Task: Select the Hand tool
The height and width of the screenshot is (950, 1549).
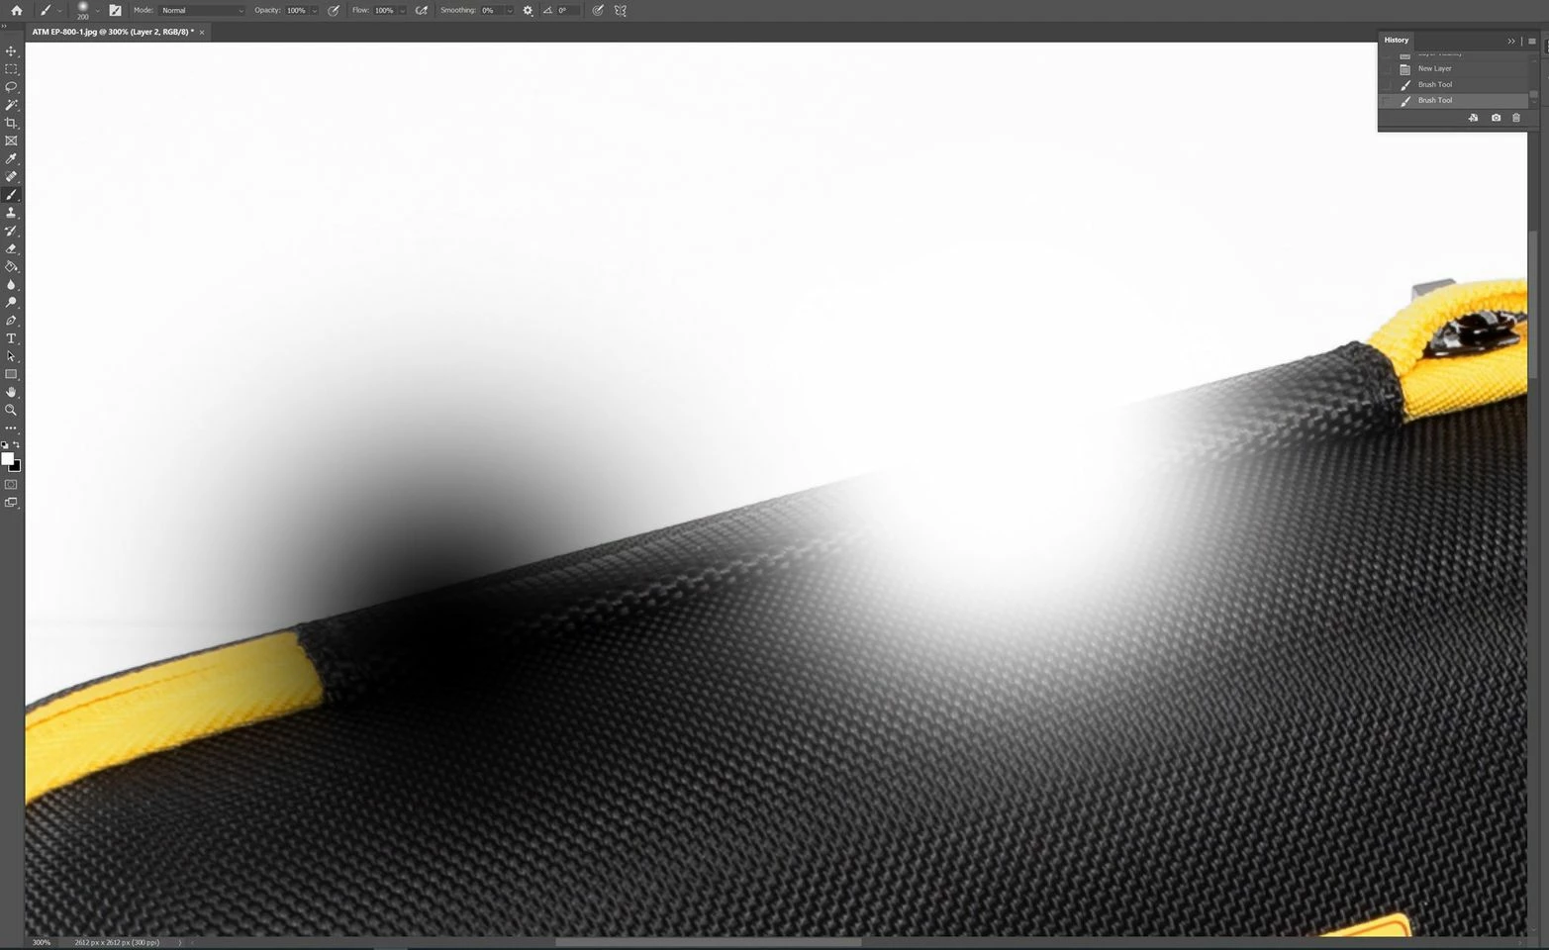Action: pos(11,392)
